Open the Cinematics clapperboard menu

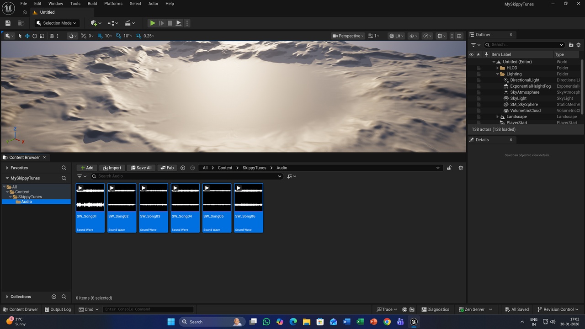click(130, 23)
